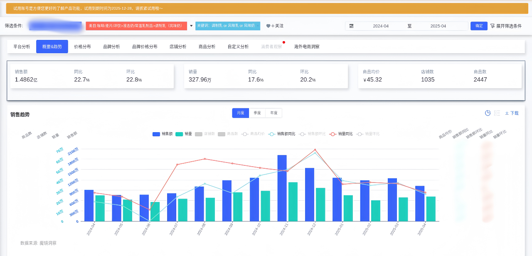Go to the 品牌分析 tab
532x256 pixels.
(111, 47)
